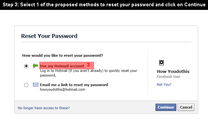
Task: Open 'No longer have access to these?' link
Action: (44, 108)
